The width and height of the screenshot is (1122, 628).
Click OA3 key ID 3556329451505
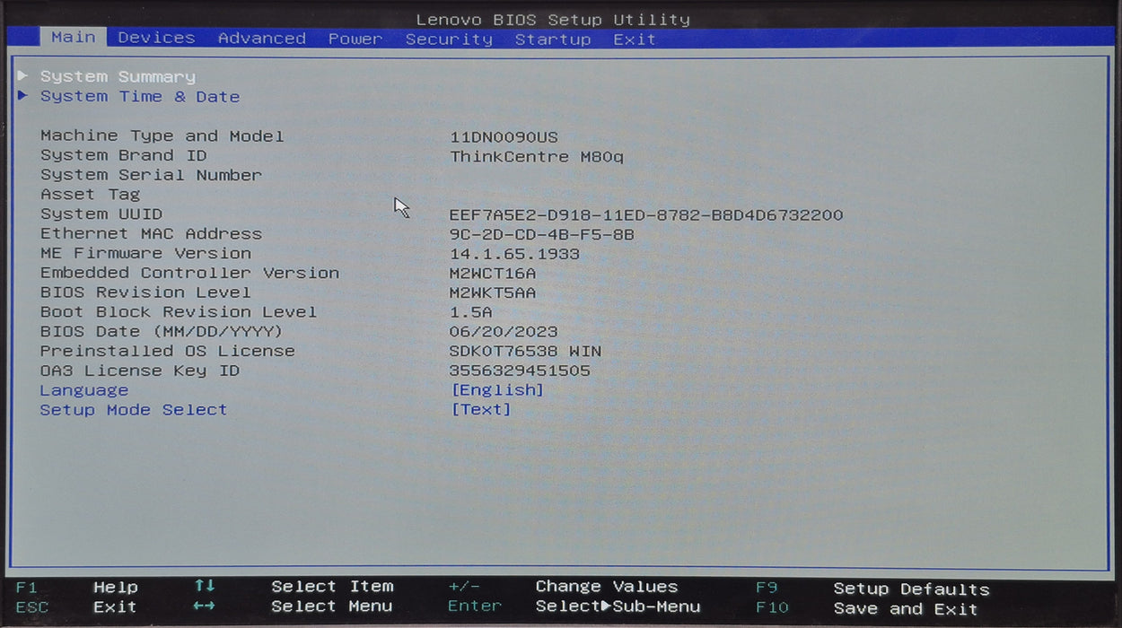point(520,371)
